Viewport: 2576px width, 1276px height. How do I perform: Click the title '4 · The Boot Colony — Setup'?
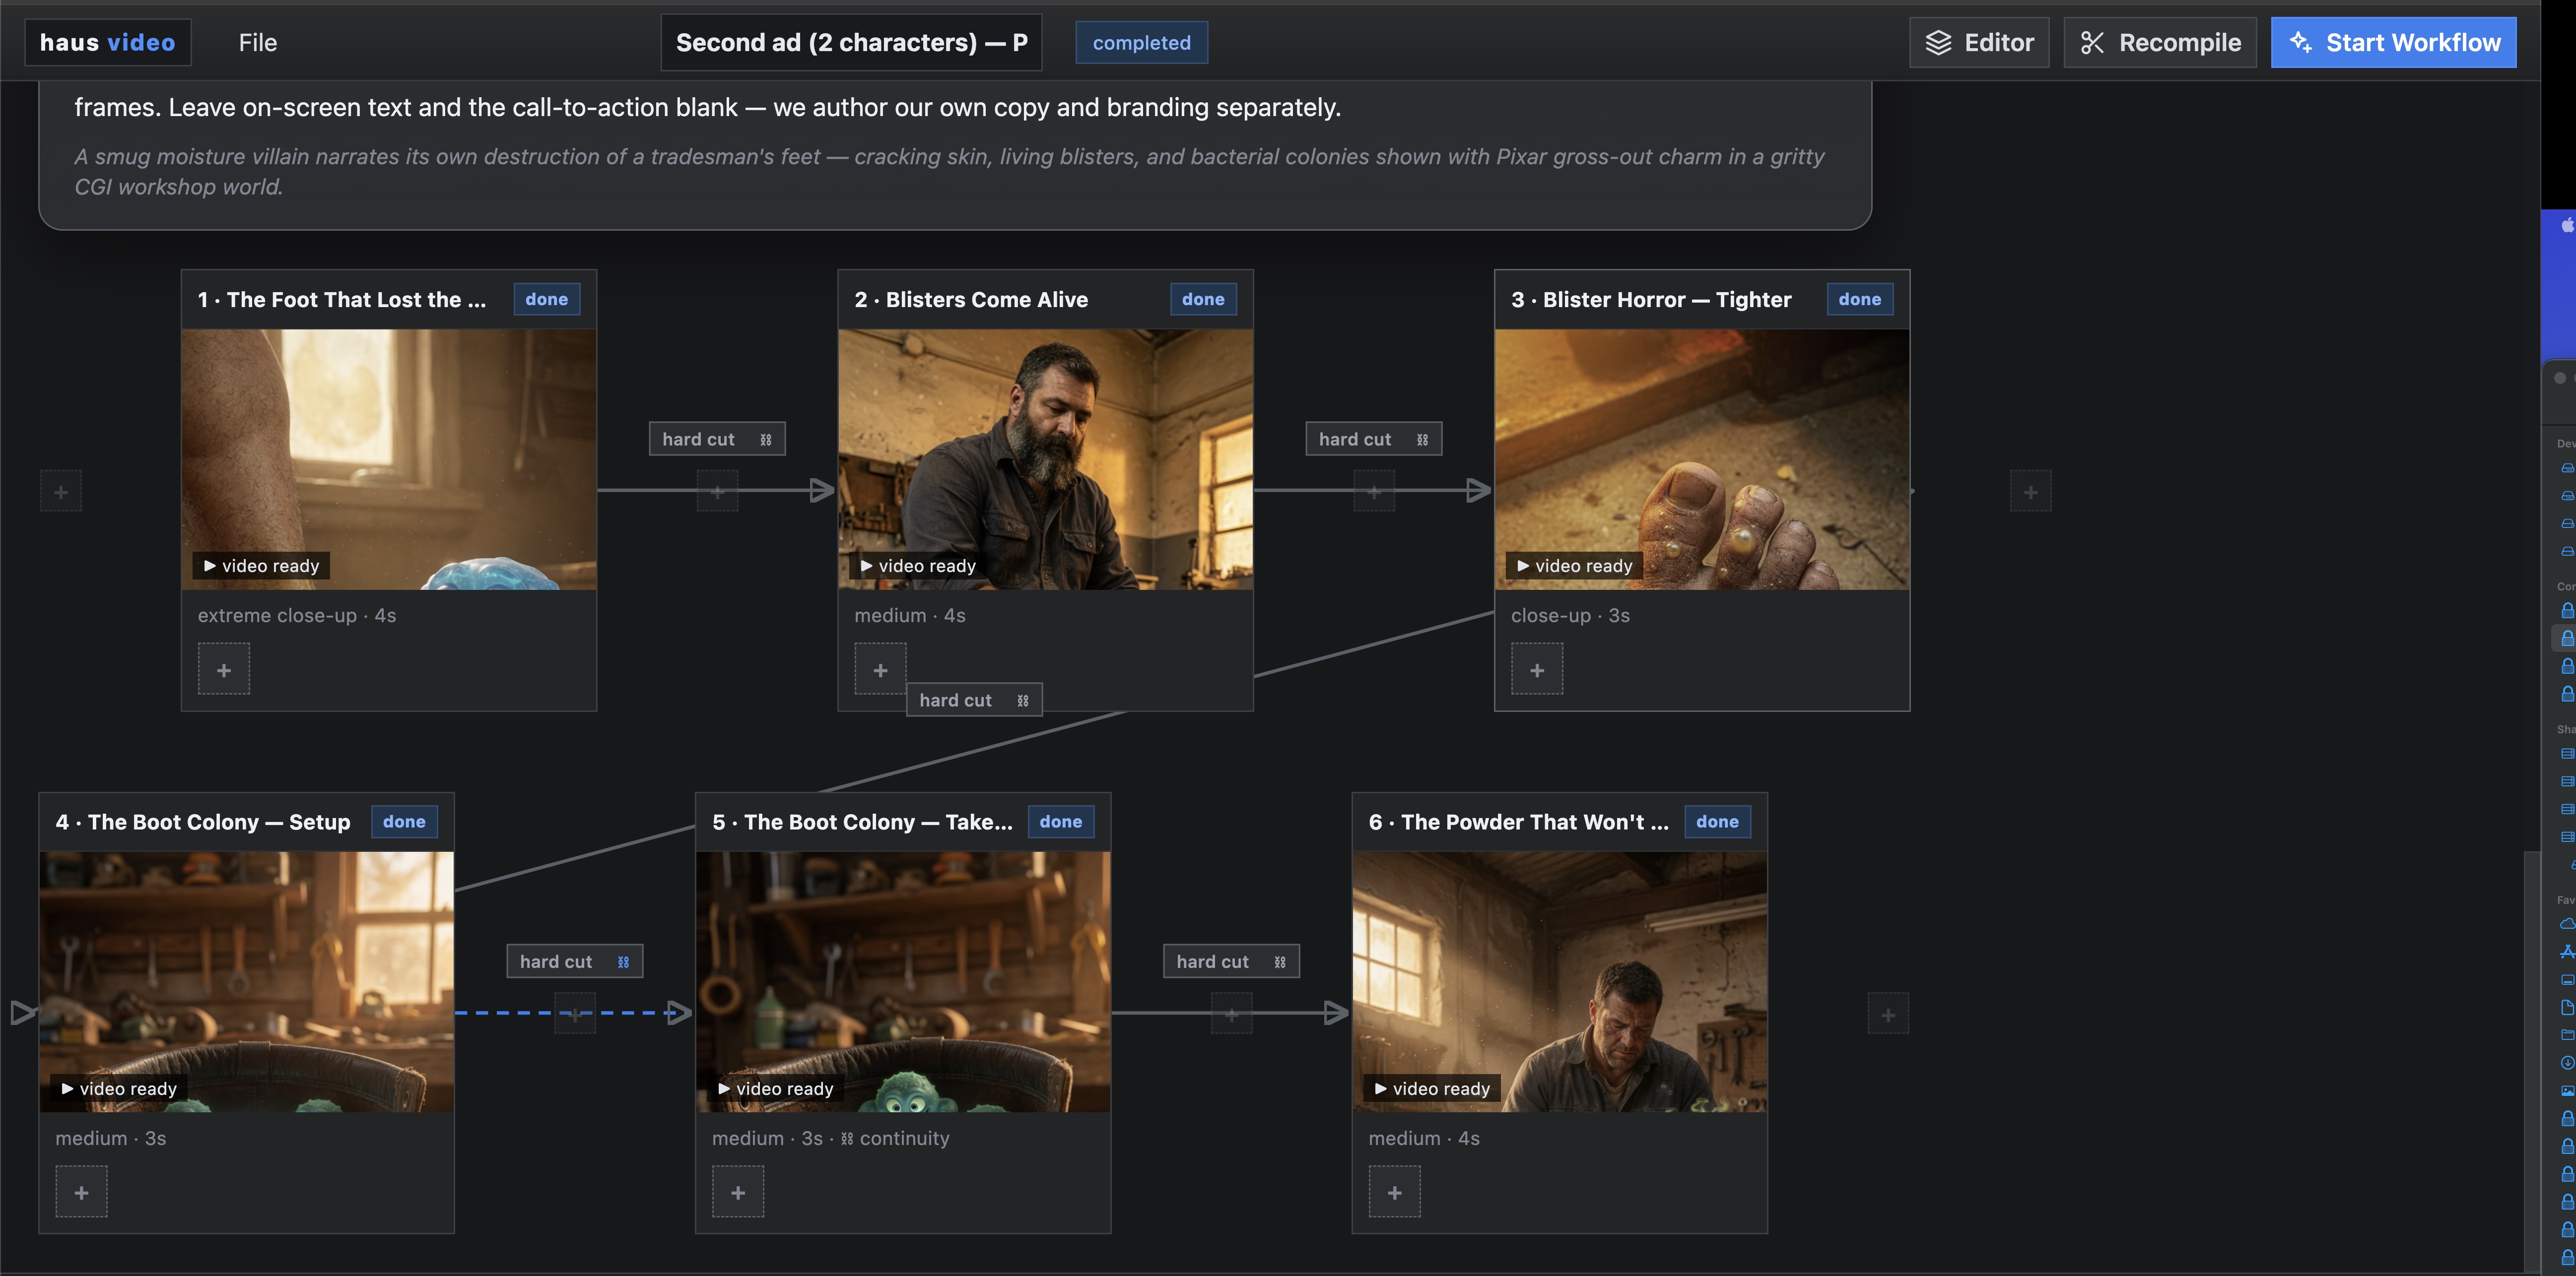click(203, 823)
